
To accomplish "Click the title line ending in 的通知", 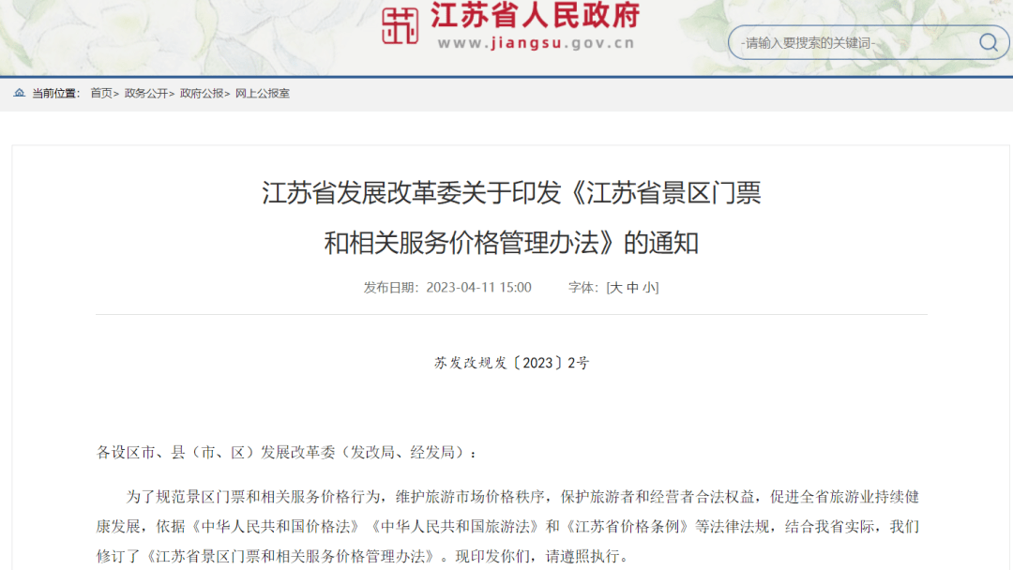I will click(x=511, y=243).
